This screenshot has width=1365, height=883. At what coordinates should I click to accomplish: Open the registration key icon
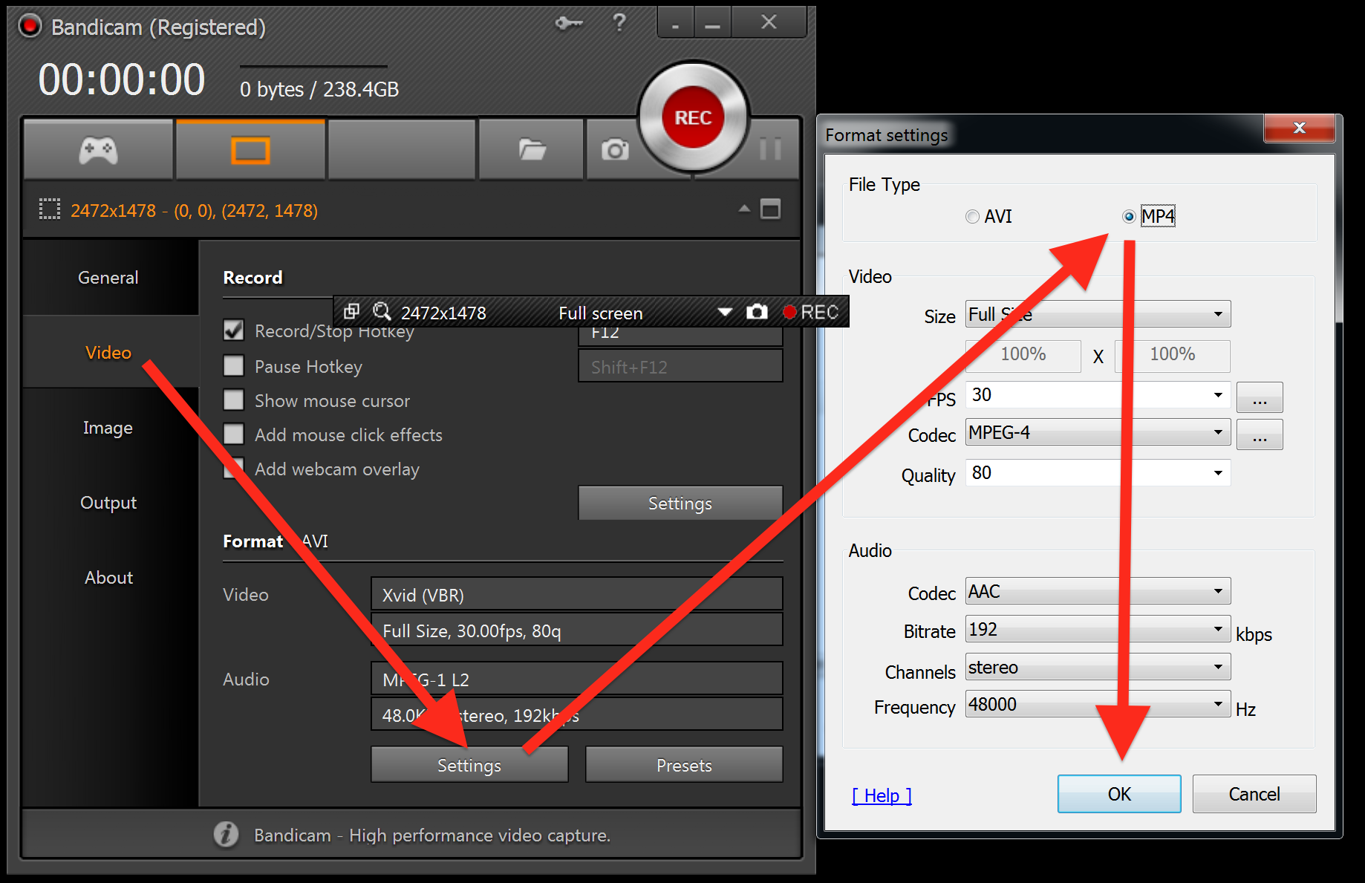568,24
